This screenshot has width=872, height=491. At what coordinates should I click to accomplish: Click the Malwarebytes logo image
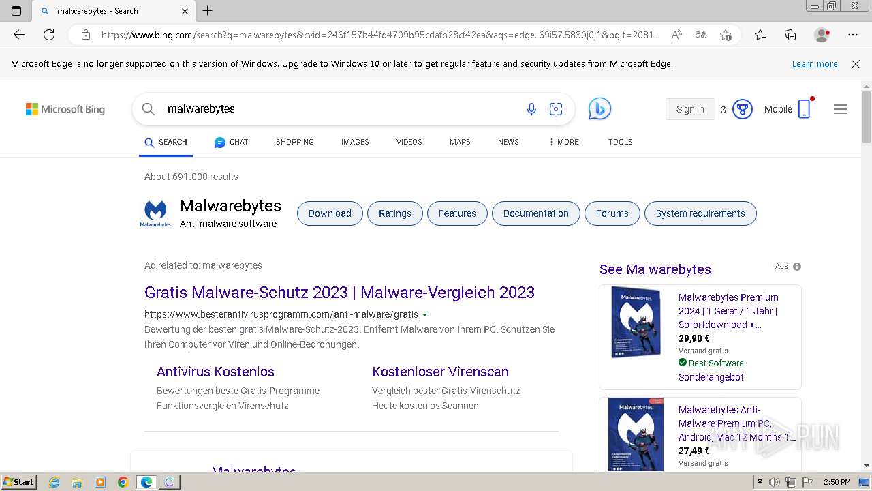click(155, 213)
